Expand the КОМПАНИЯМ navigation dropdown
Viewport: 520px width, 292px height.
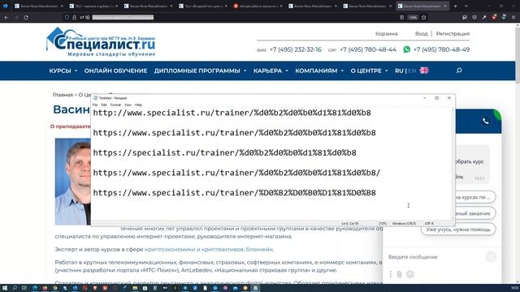(x=319, y=71)
